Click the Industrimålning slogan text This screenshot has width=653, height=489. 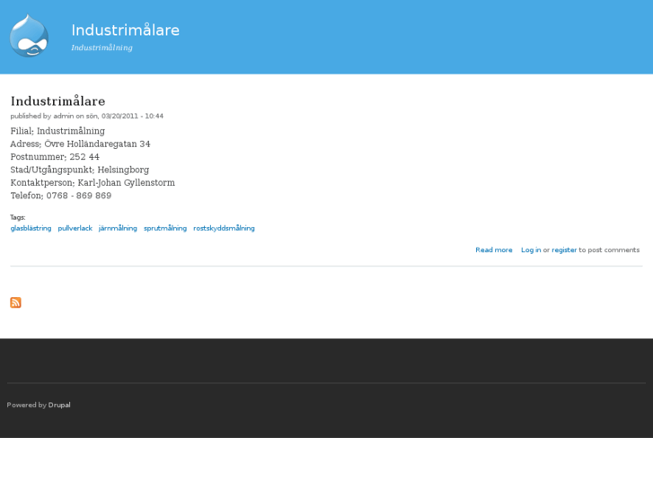(x=102, y=48)
